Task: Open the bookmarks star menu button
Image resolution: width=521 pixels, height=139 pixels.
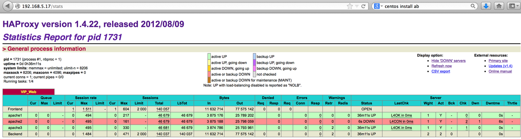Action: [513, 6]
